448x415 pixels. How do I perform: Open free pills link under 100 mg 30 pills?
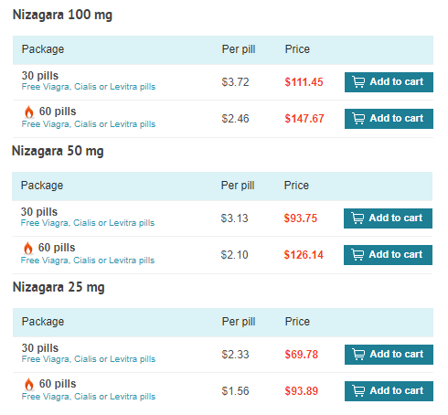point(89,87)
